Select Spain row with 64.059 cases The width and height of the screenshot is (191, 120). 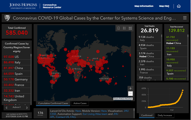pos(16,74)
